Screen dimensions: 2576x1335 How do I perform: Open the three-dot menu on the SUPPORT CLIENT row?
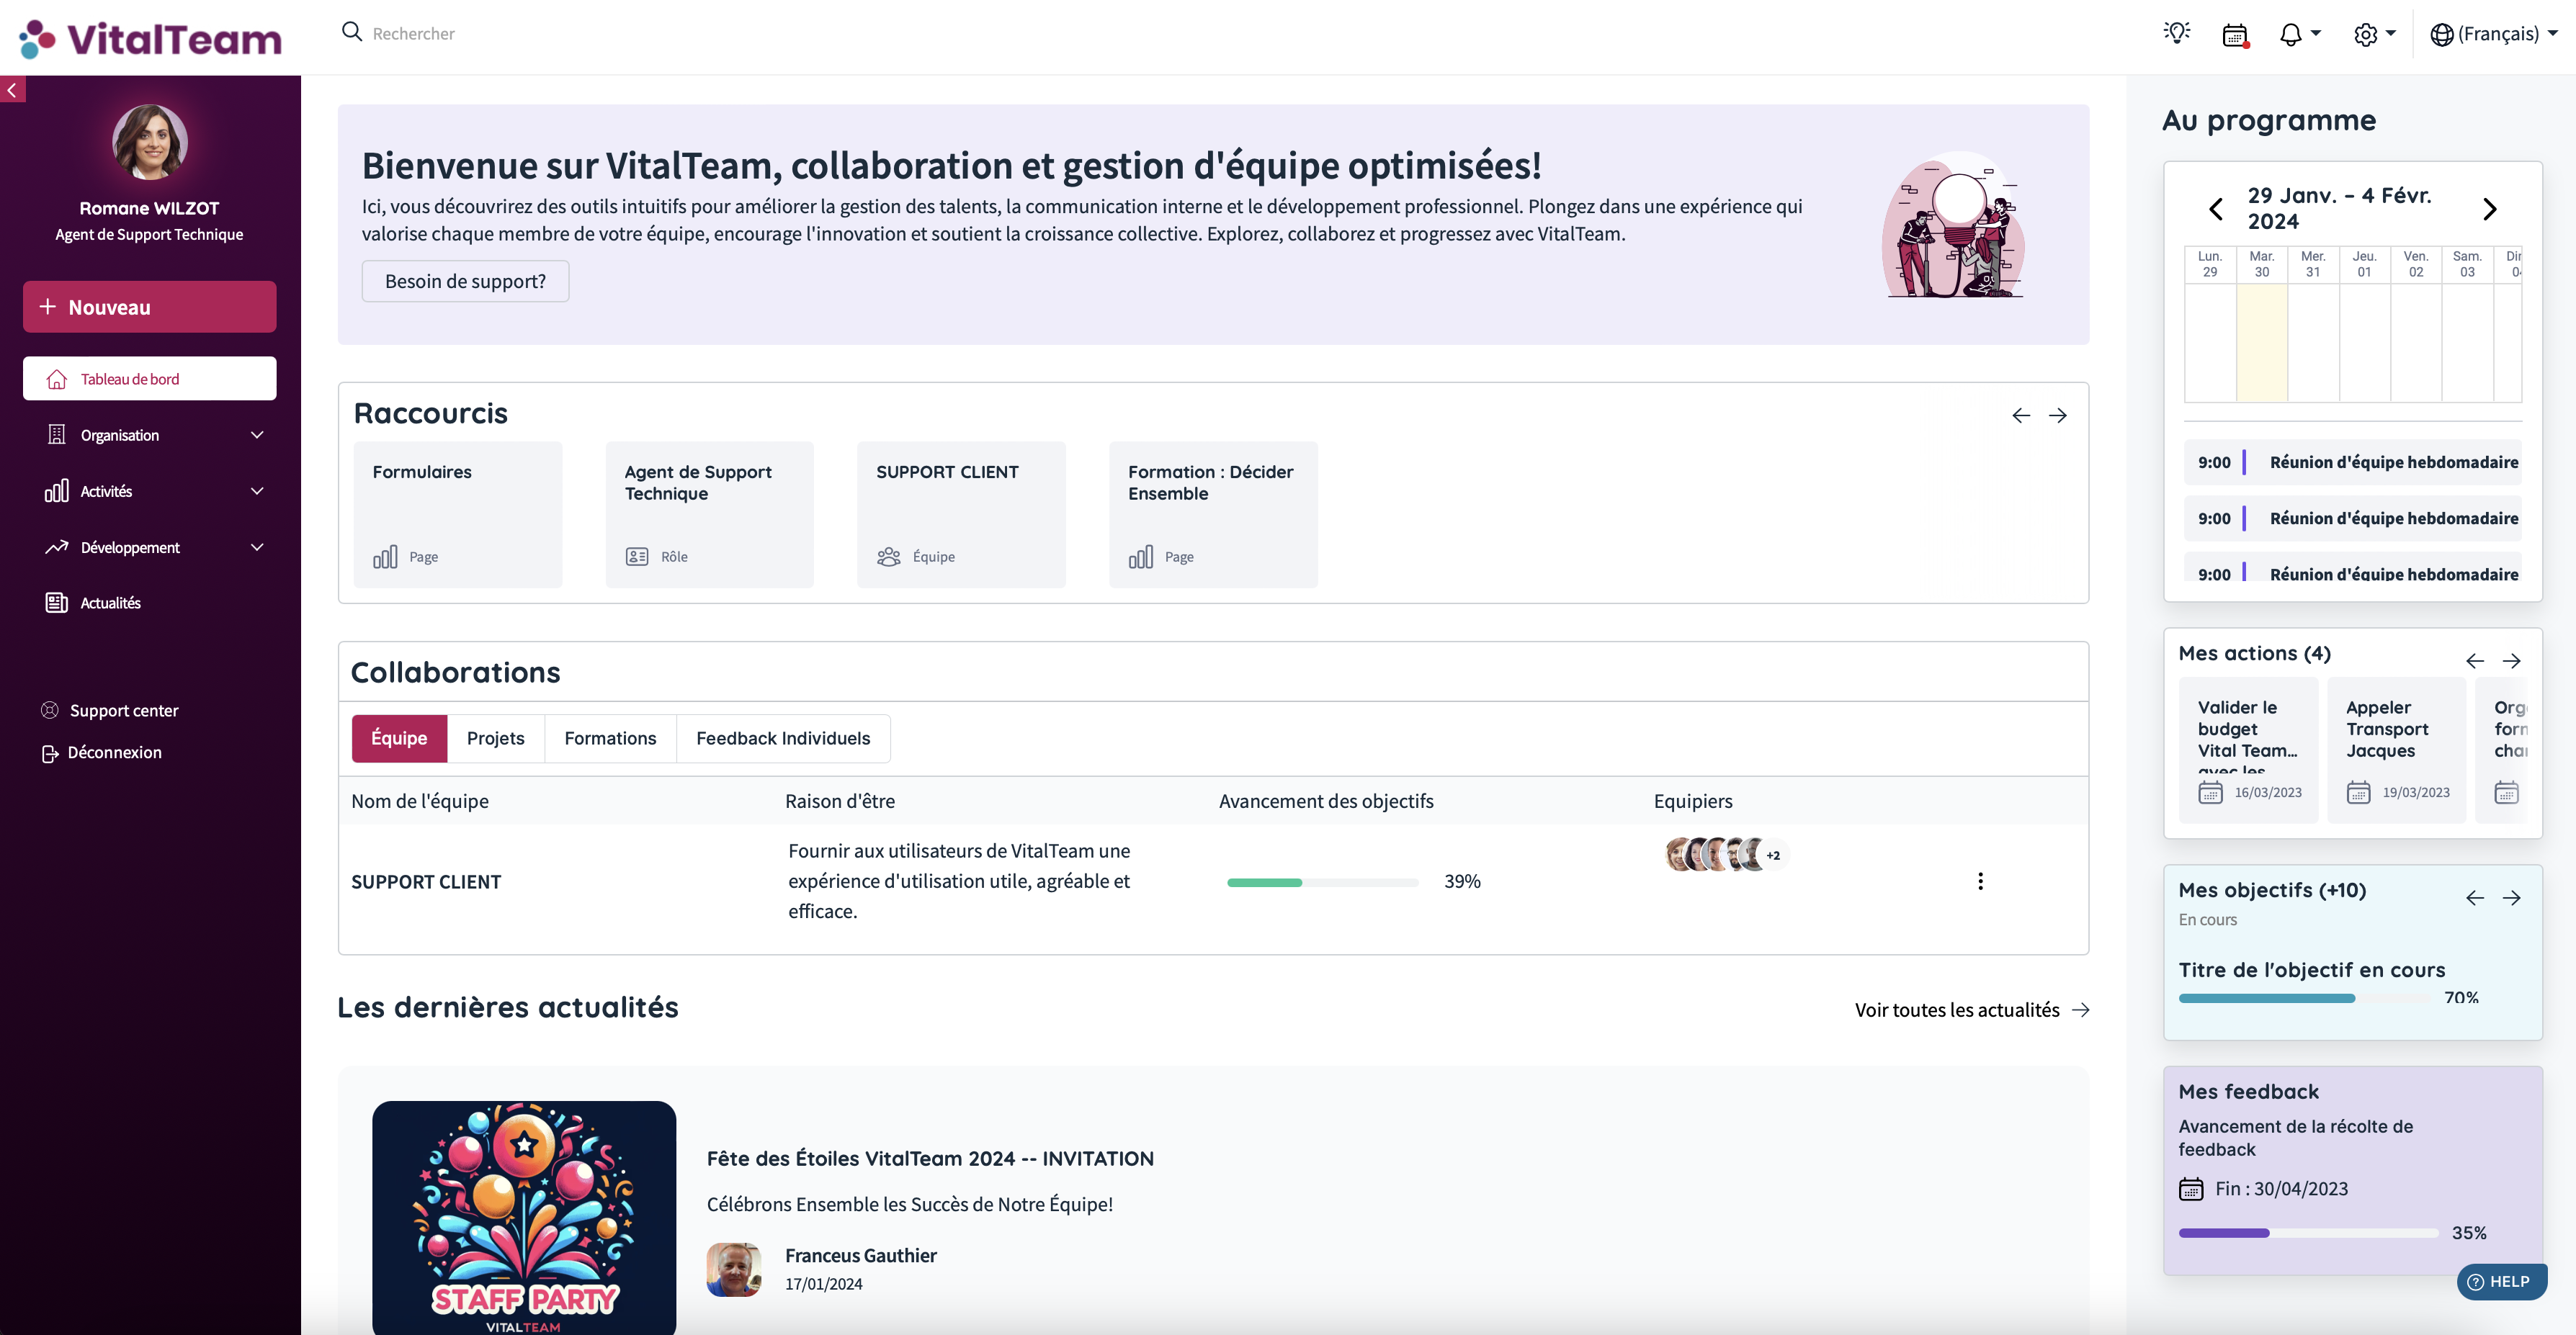(x=1981, y=881)
